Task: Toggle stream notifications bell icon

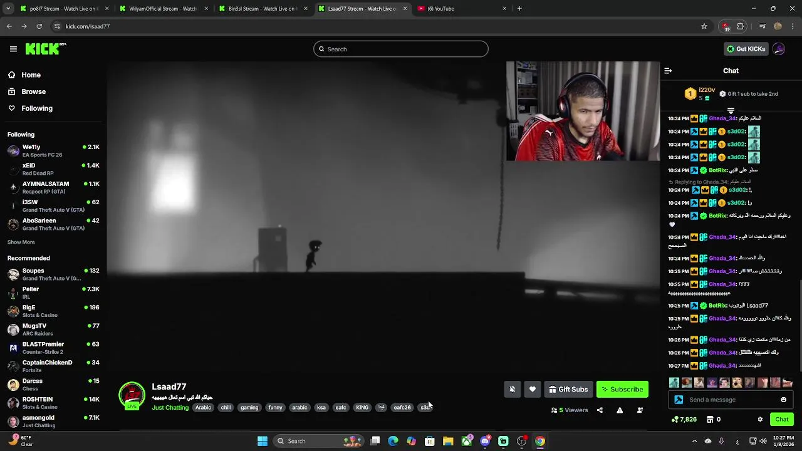Action: 512,390
